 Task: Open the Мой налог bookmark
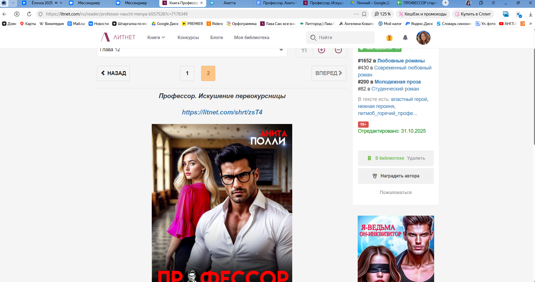click(390, 24)
